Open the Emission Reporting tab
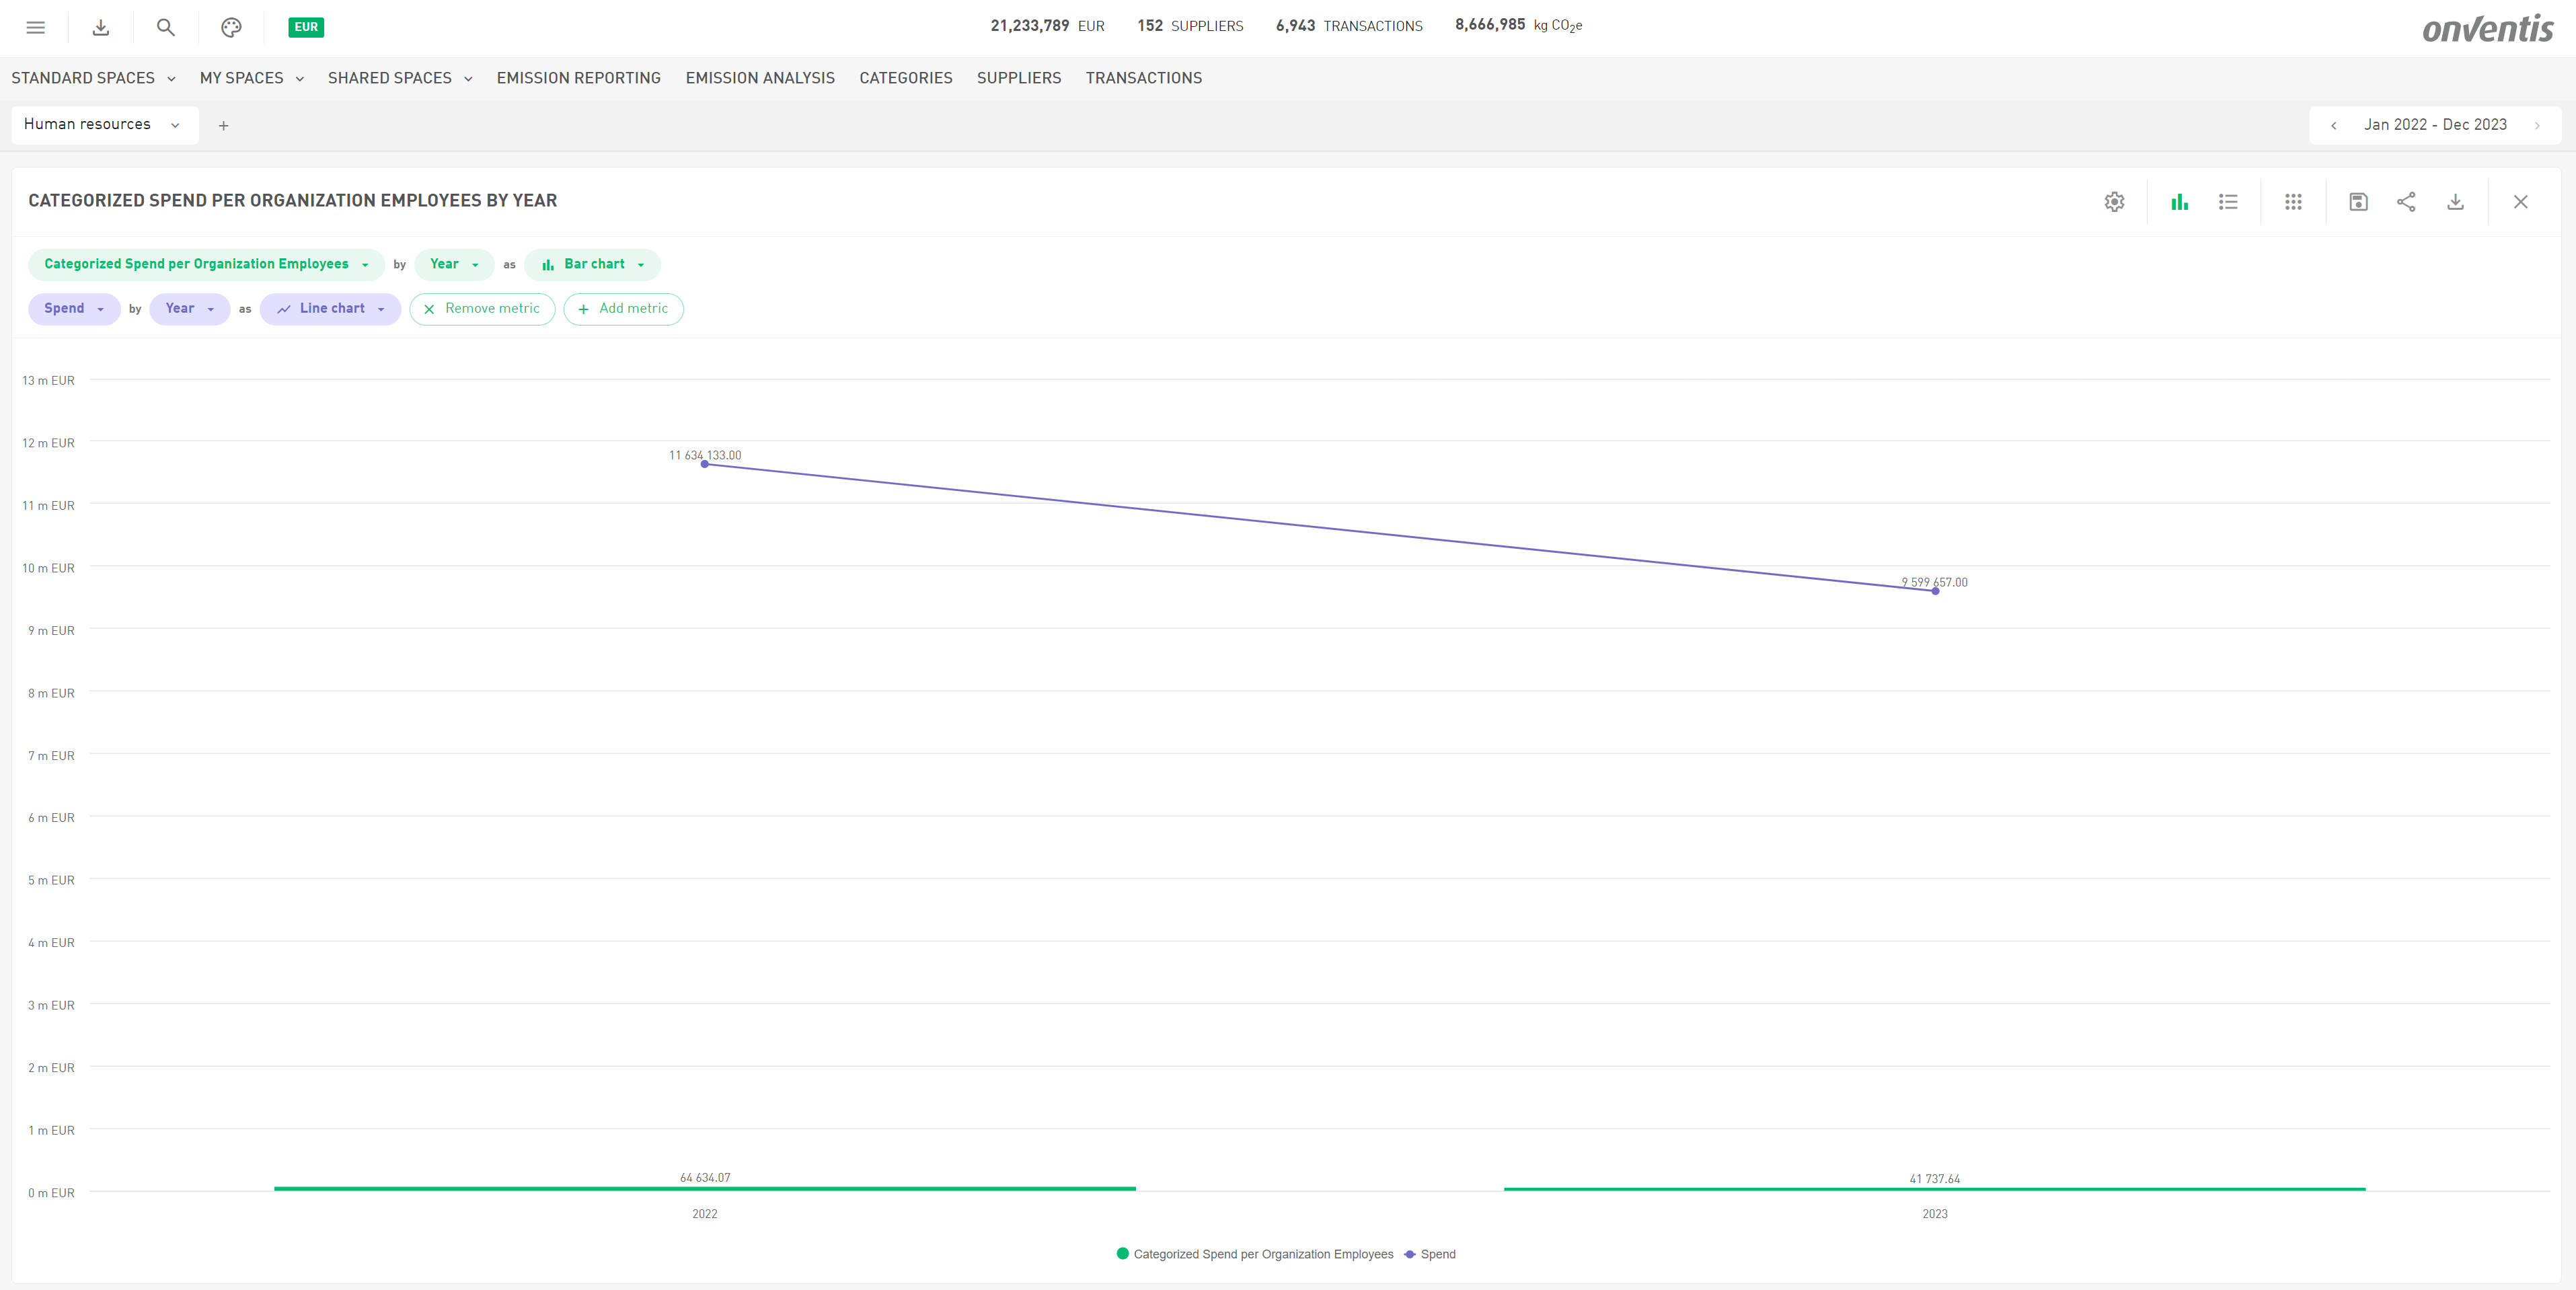2576x1290 pixels. (x=578, y=78)
